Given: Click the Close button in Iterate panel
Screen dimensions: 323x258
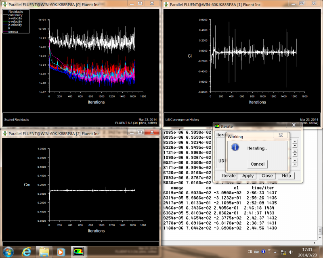Looking at the screenshot, I should click(267, 176).
